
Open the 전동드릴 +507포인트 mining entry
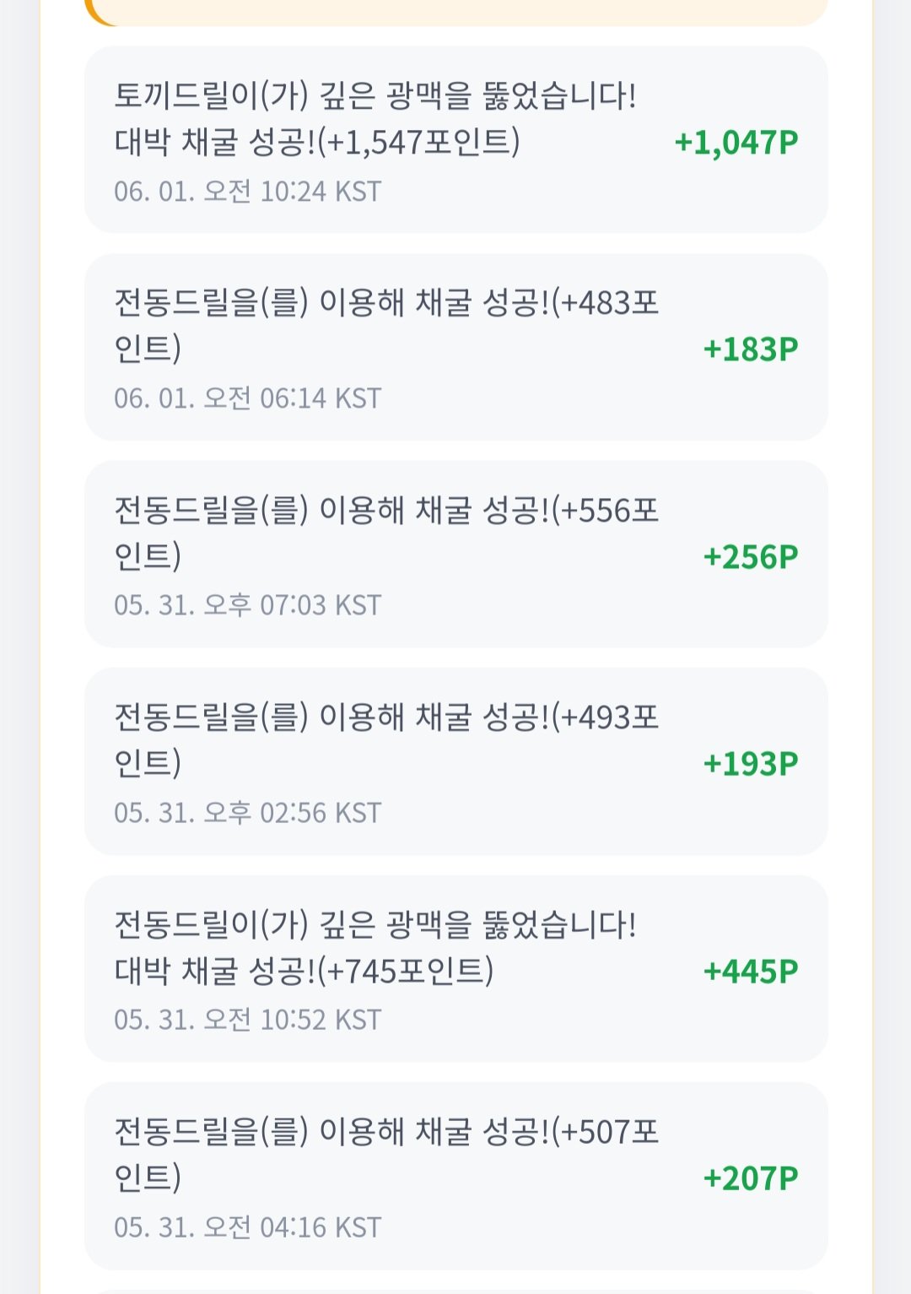coord(455,1176)
